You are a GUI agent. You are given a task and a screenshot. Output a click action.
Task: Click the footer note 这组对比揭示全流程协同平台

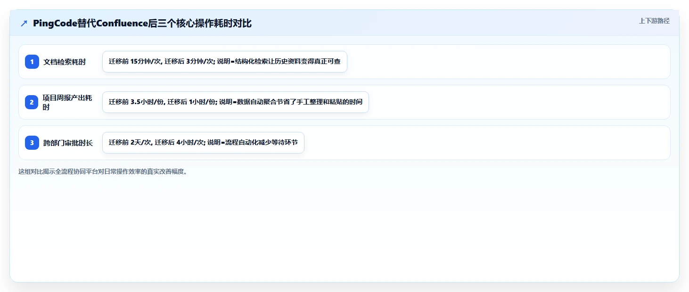(103, 171)
